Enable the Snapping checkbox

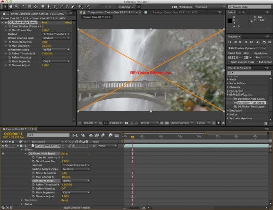click(116, 7)
